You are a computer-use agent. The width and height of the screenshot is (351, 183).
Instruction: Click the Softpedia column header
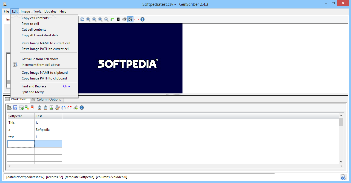click(x=21, y=116)
